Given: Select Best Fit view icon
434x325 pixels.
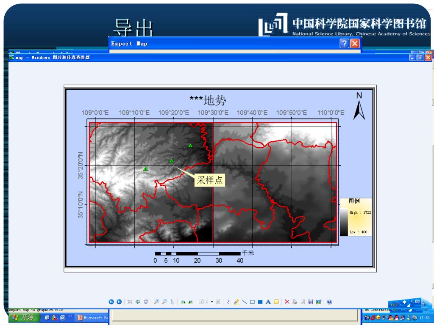Looking at the screenshot, I should [x=130, y=302].
